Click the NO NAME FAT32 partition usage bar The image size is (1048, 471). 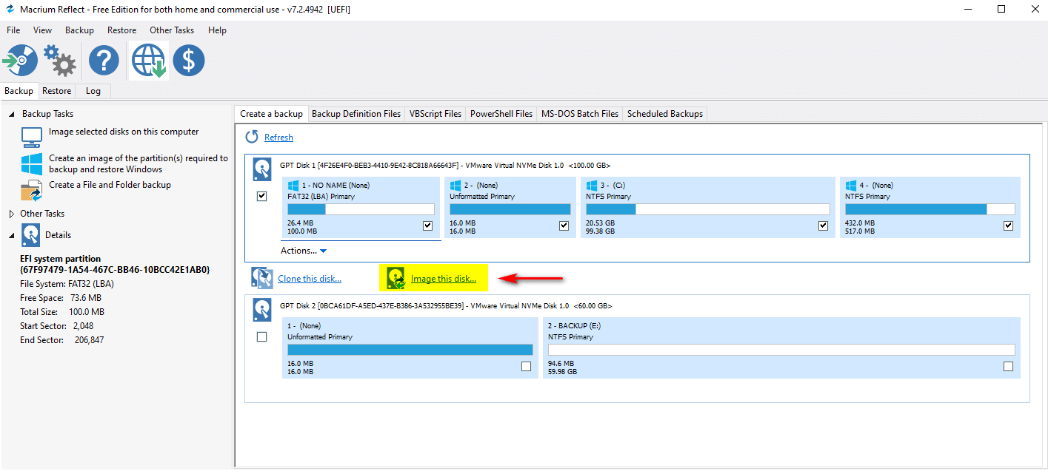point(361,209)
